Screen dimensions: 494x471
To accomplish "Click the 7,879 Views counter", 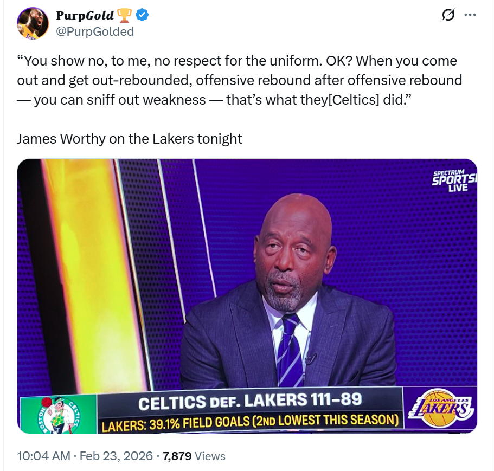I will point(194,456).
